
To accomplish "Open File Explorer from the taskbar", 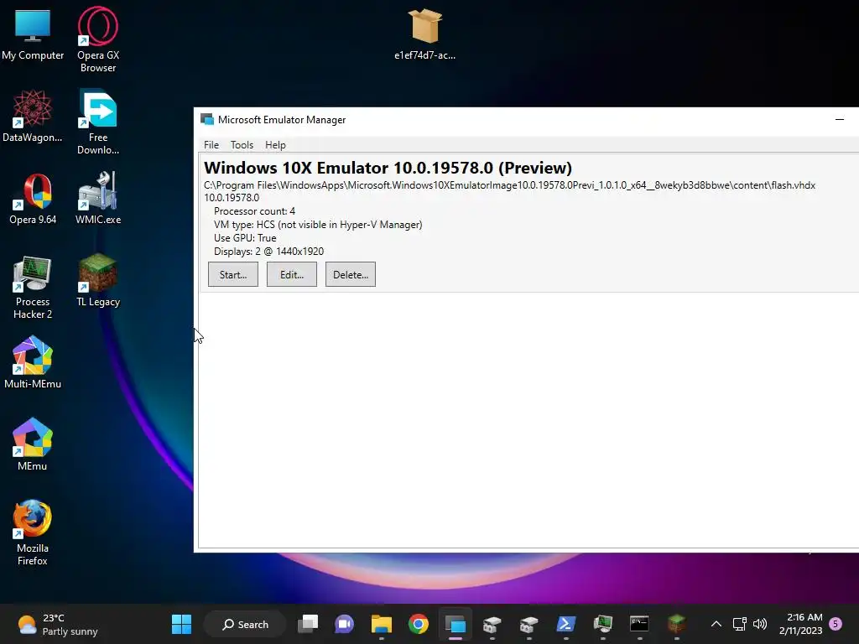I will (382, 624).
